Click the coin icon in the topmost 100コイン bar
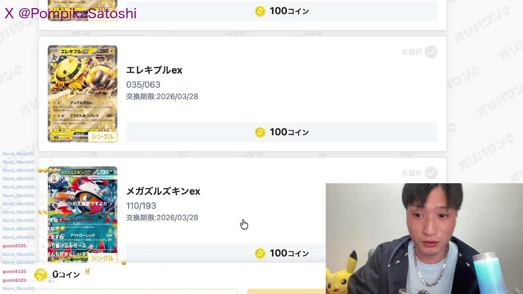The image size is (523, 294). [260, 11]
